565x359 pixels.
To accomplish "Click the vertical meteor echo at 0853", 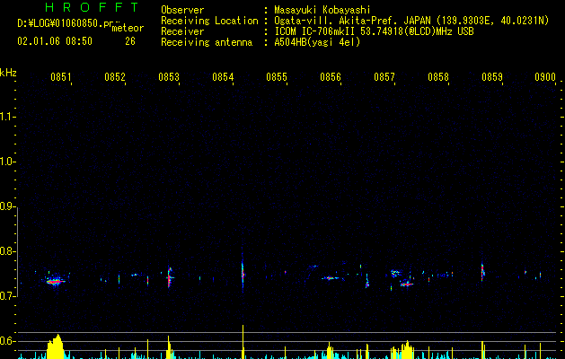I will pyautogui.click(x=170, y=276).
